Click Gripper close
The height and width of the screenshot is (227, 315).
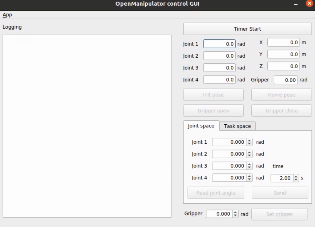point(281,110)
